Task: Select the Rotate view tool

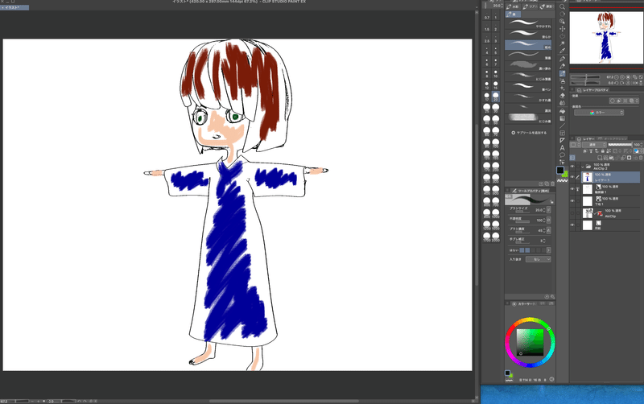Action: point(562,14)
